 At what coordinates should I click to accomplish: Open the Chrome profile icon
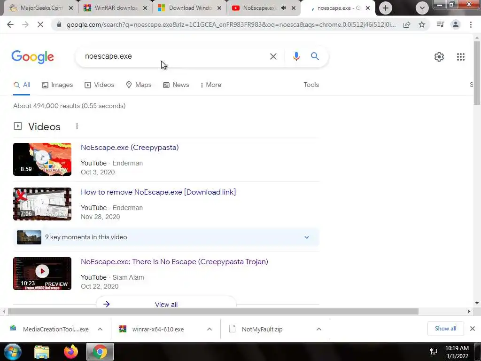tap(456, 24)
